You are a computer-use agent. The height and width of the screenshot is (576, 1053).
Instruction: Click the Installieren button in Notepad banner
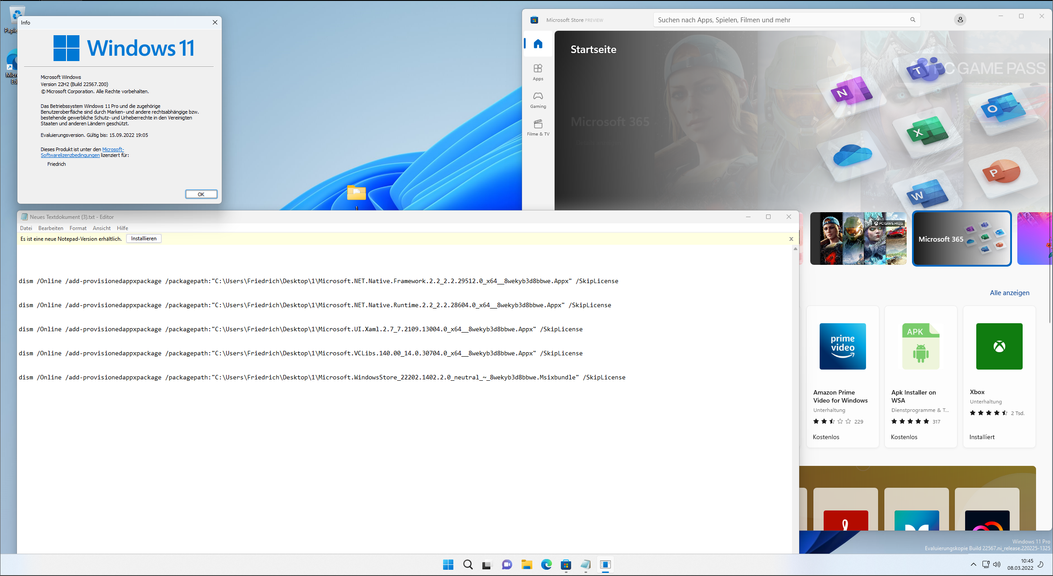(x=144, y=239)
